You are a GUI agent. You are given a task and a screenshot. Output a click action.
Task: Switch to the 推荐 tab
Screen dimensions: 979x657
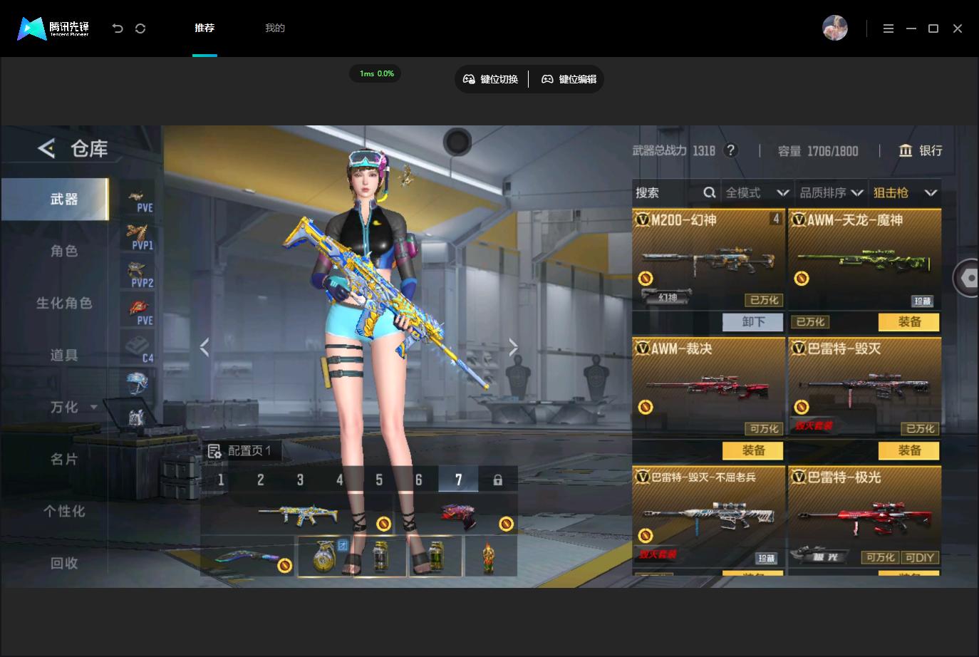click(x=204, y=28)
